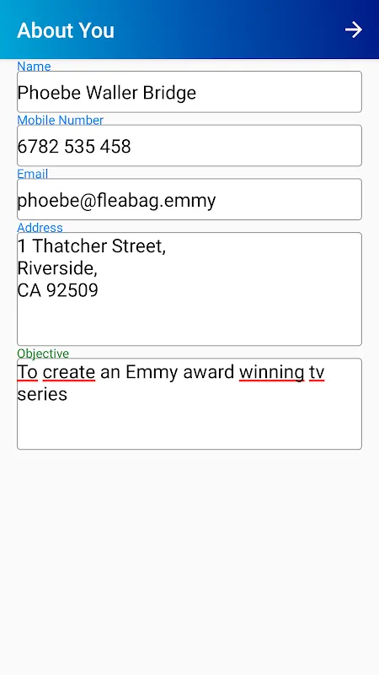
Task: Click the Address label
Action: click(x=40, y=227)
